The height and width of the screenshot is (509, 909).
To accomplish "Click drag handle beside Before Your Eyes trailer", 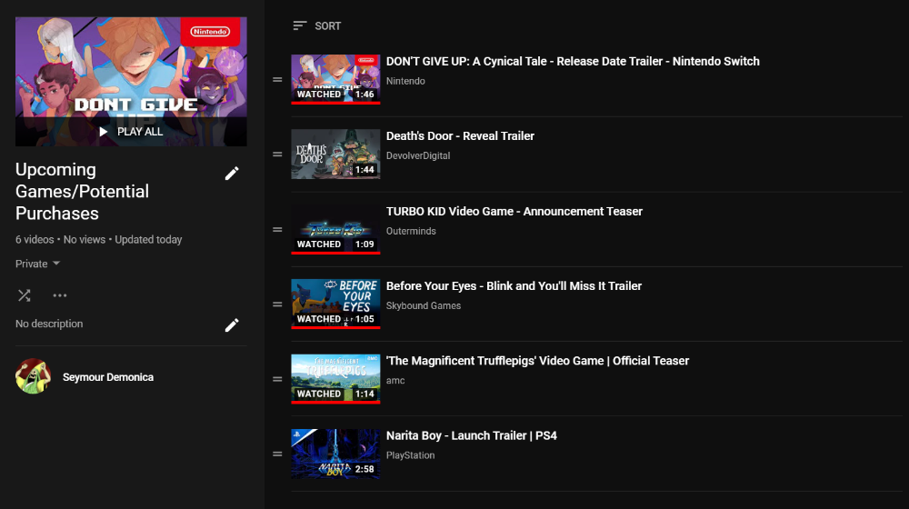I will (277, 304).
